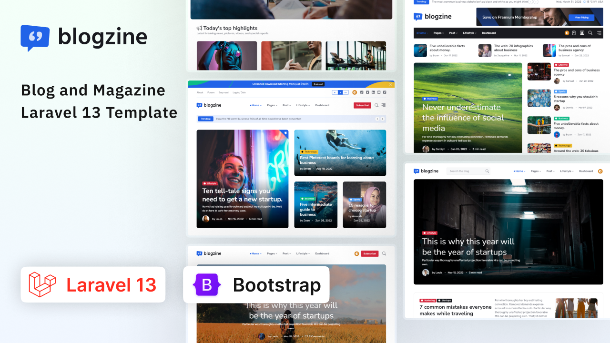
Task: Click in the 'Search the blog' field
Action: coord(469,171)
